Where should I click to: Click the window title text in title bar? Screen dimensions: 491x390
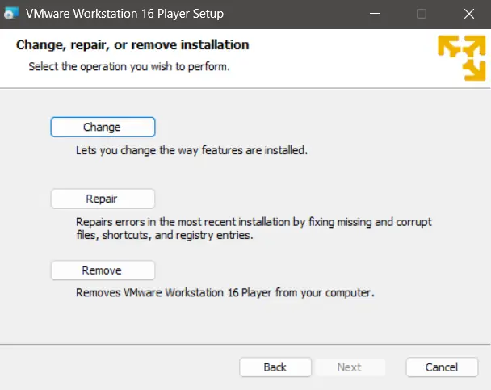(124, 14)
